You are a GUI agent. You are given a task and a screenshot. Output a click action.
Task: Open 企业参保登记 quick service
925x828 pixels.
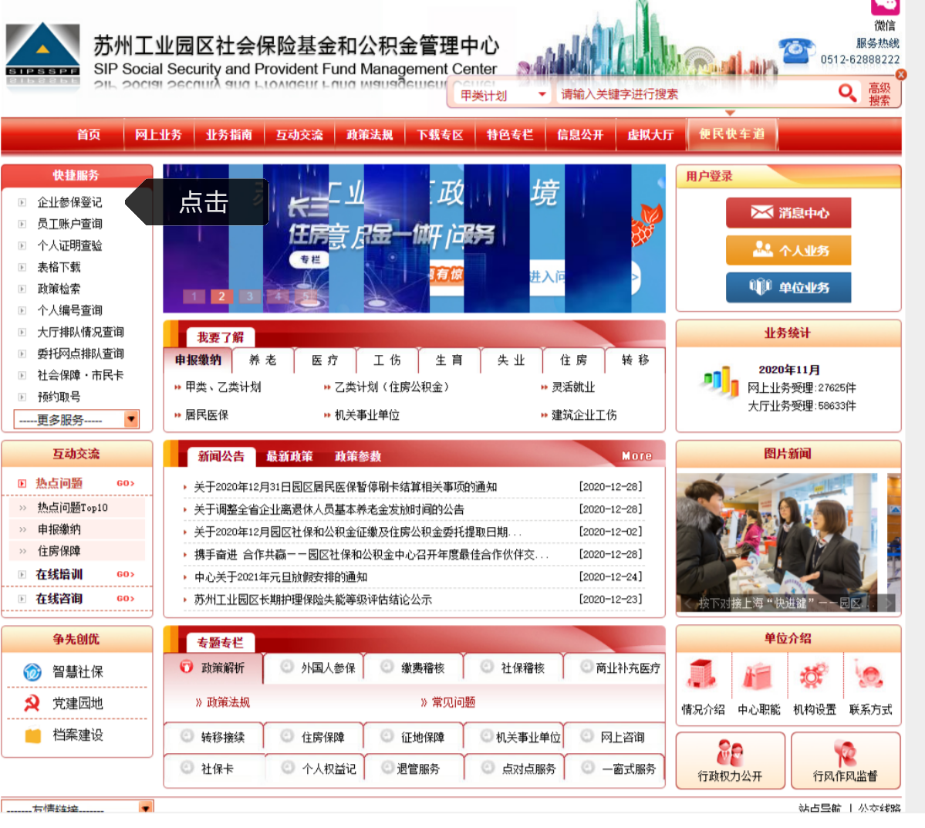point(69,202)
